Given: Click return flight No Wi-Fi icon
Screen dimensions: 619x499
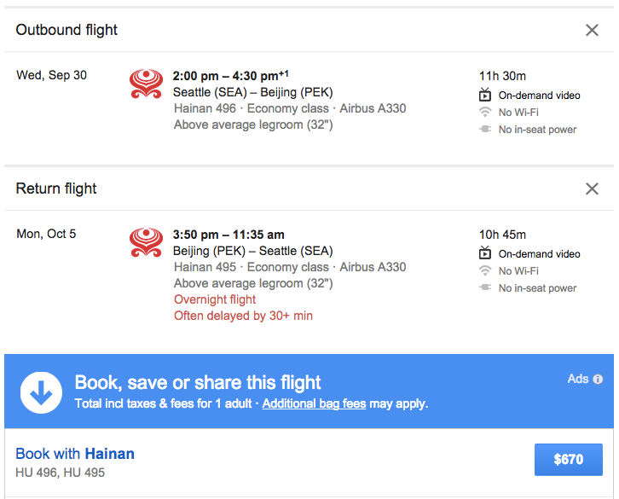Looking at the screenshot, I should tap(485, 270).
